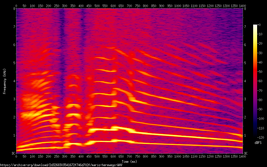The width and height of the screenshot is (267, 167).
Task: Click the DC label on the left axis
Action: pyautogui.click(x=13, y=153)
